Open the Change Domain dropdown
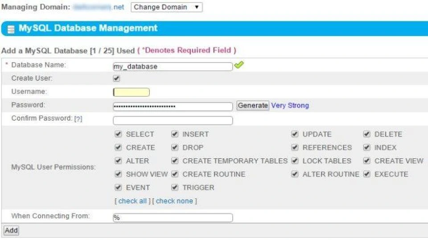Screen dimensions: 428x240 tap(166, 8)
